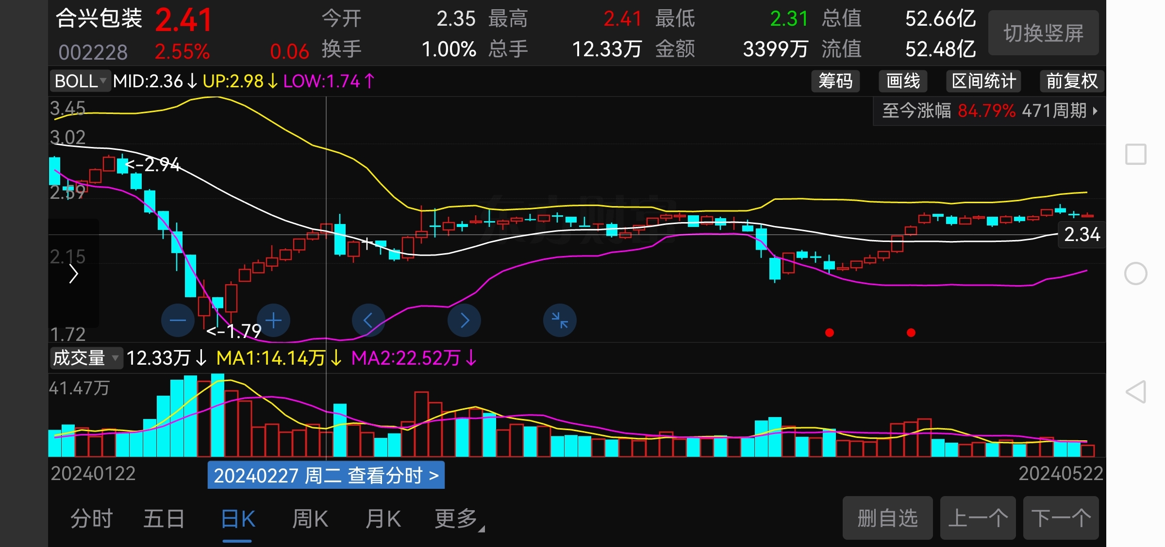Click the first red marker dot on chart
Image resolution: width=1165 pixels, height=547 pixels.
pos(830,333)
